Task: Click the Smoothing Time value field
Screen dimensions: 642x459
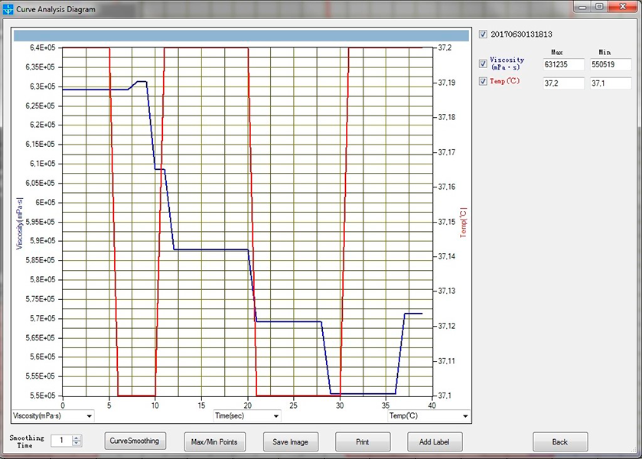Action: click(60, 441)
